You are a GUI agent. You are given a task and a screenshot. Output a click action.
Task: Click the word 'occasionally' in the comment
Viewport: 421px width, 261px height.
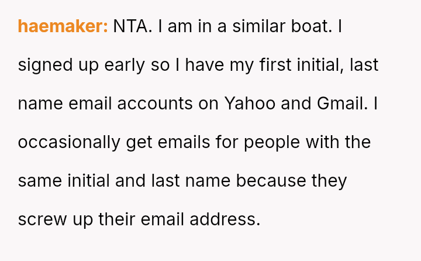tap(69, 142)
